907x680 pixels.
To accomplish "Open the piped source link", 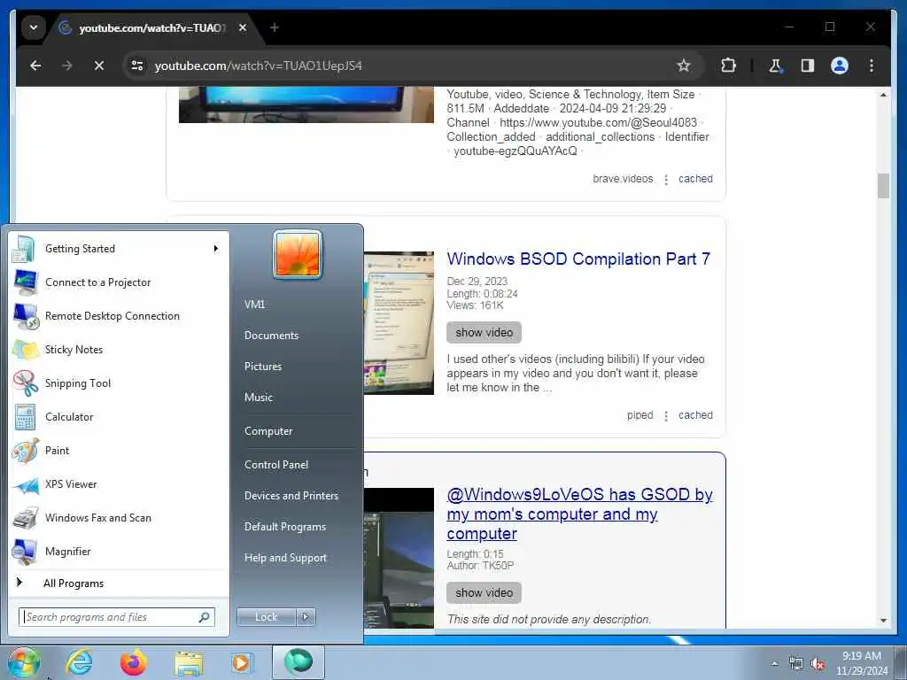I will tap(640, 415).
